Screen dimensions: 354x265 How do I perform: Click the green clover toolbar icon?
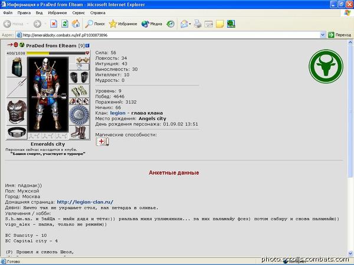[231, 24]
